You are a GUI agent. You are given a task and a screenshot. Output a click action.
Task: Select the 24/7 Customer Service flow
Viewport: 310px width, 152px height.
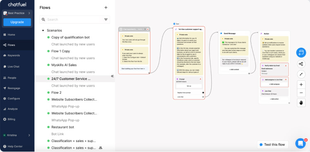pos(71,79)
